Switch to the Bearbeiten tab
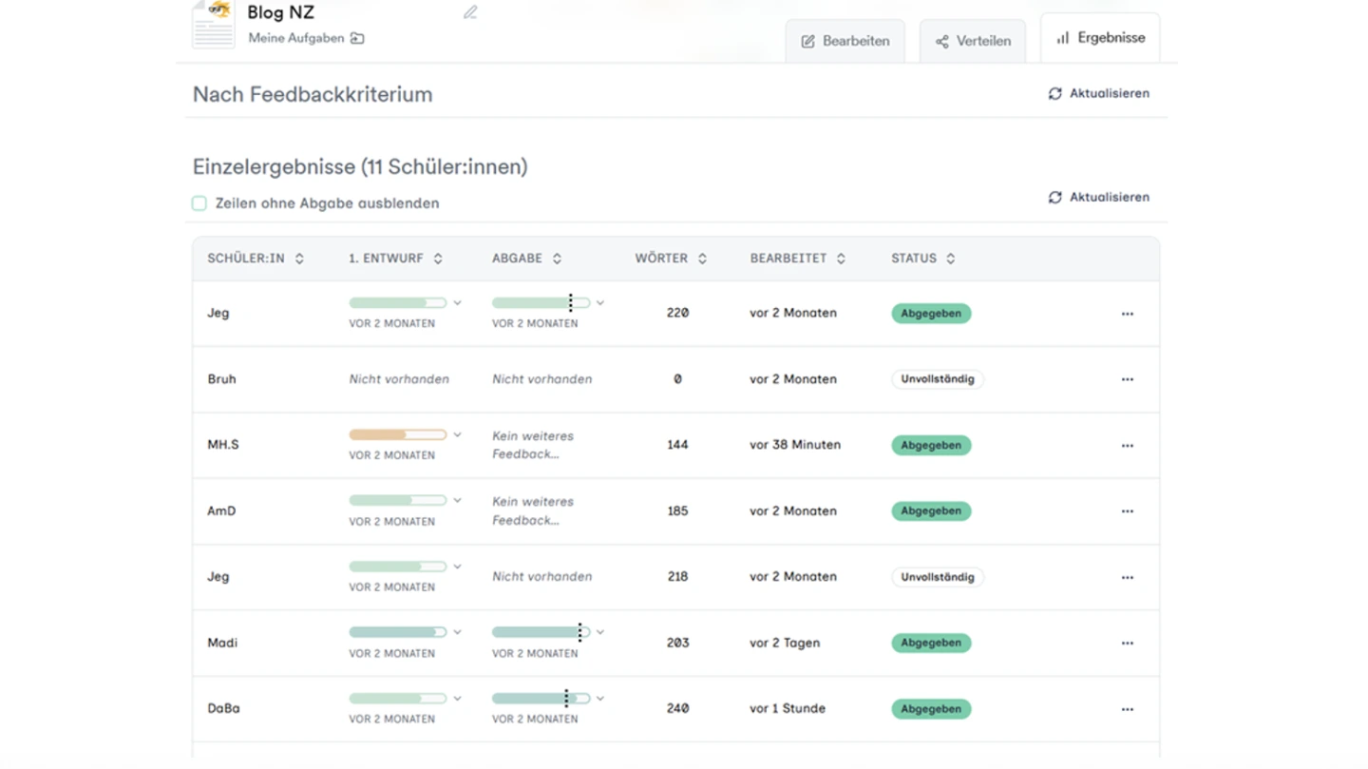 pos(845,41)
